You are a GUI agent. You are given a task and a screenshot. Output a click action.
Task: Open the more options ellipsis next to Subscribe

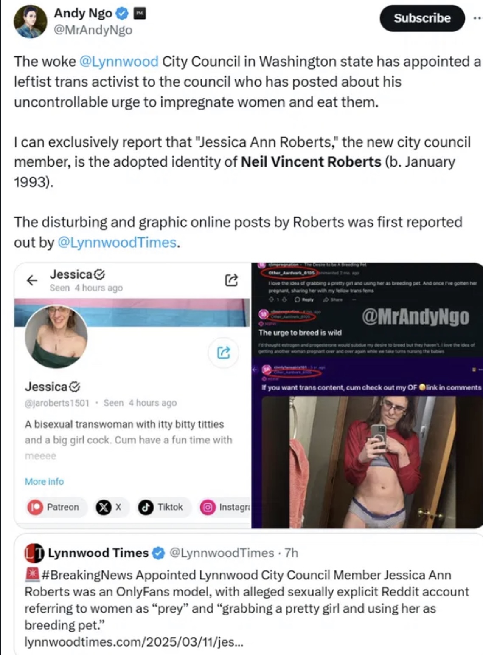coord(477,18)
